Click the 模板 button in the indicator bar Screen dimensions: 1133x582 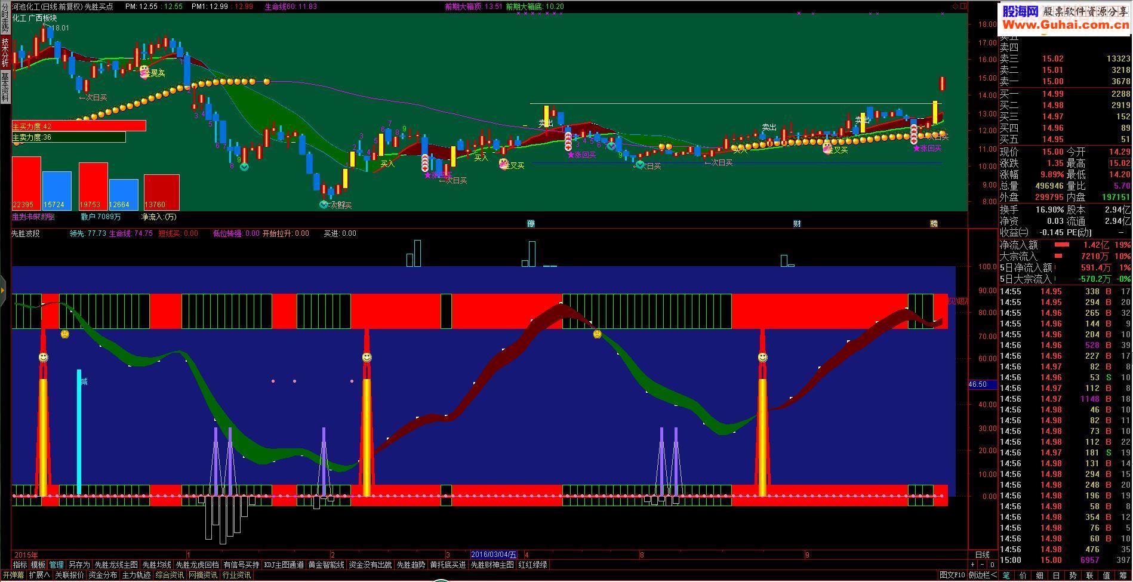pyautogui.click(x=38, y=565)
